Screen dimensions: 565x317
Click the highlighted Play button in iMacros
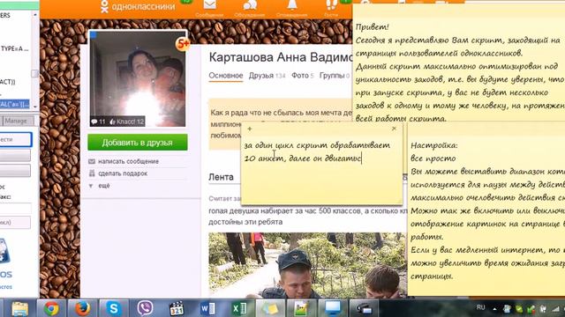point(15,139)
